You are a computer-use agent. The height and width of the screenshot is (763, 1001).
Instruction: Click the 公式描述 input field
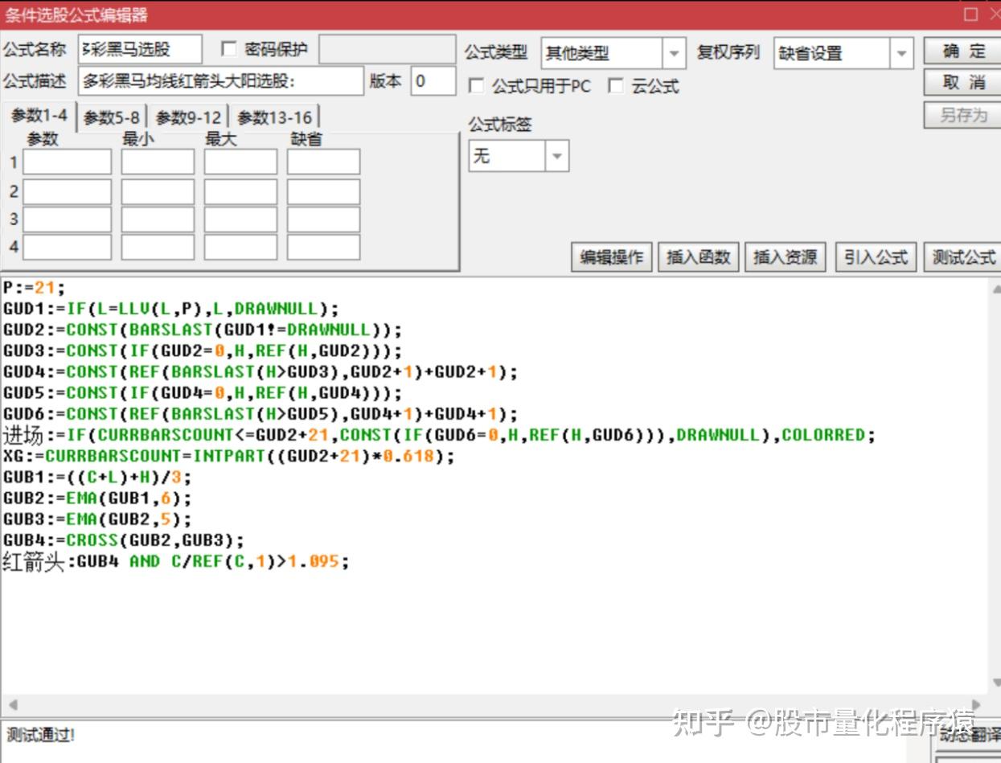click(x=221, y=81)
